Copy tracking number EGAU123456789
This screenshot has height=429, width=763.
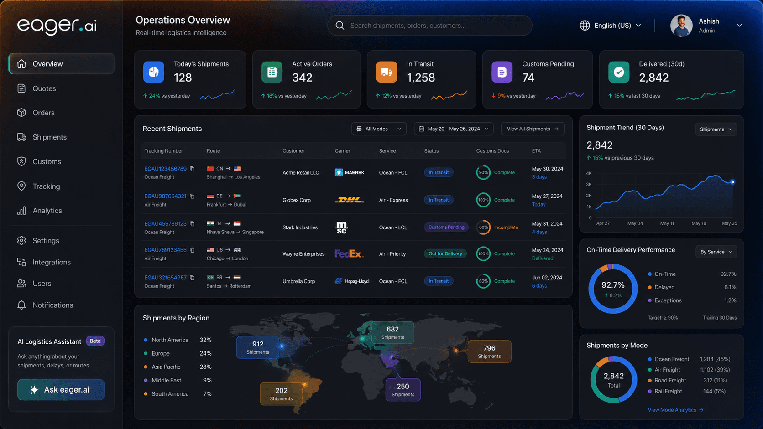click(193, 169)
